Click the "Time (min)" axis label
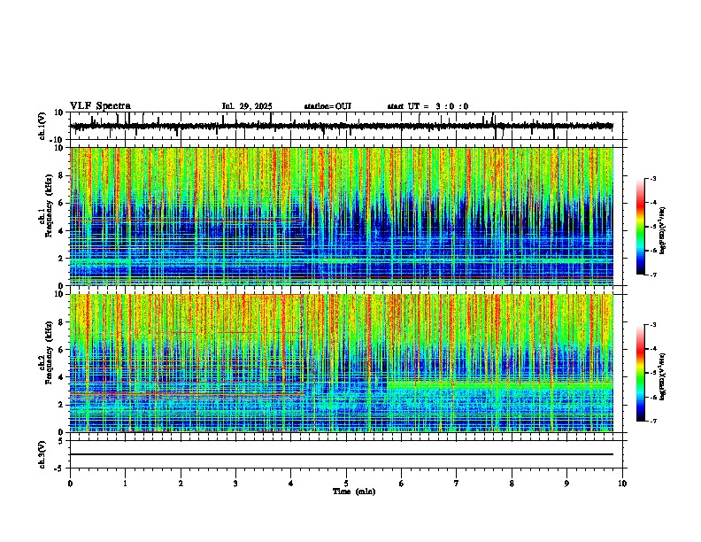Viewport: 701px width, 542px height. tap(354, 492)
